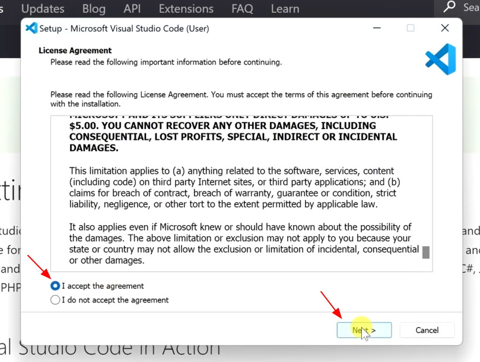
Task: Click the search magnifier icon on website
Action: point(449,7)
